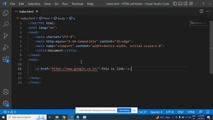The image size is (213, 120).
Task: Click the "UTF-8" charset value on line 4
Action: 67,37
